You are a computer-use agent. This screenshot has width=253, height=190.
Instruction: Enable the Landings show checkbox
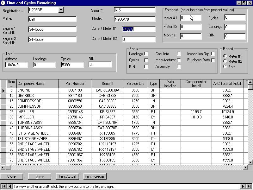pyautogui.click(x=146, y=54)
